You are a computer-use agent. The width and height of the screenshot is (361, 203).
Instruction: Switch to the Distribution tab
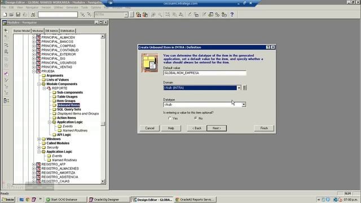point(68,30)
